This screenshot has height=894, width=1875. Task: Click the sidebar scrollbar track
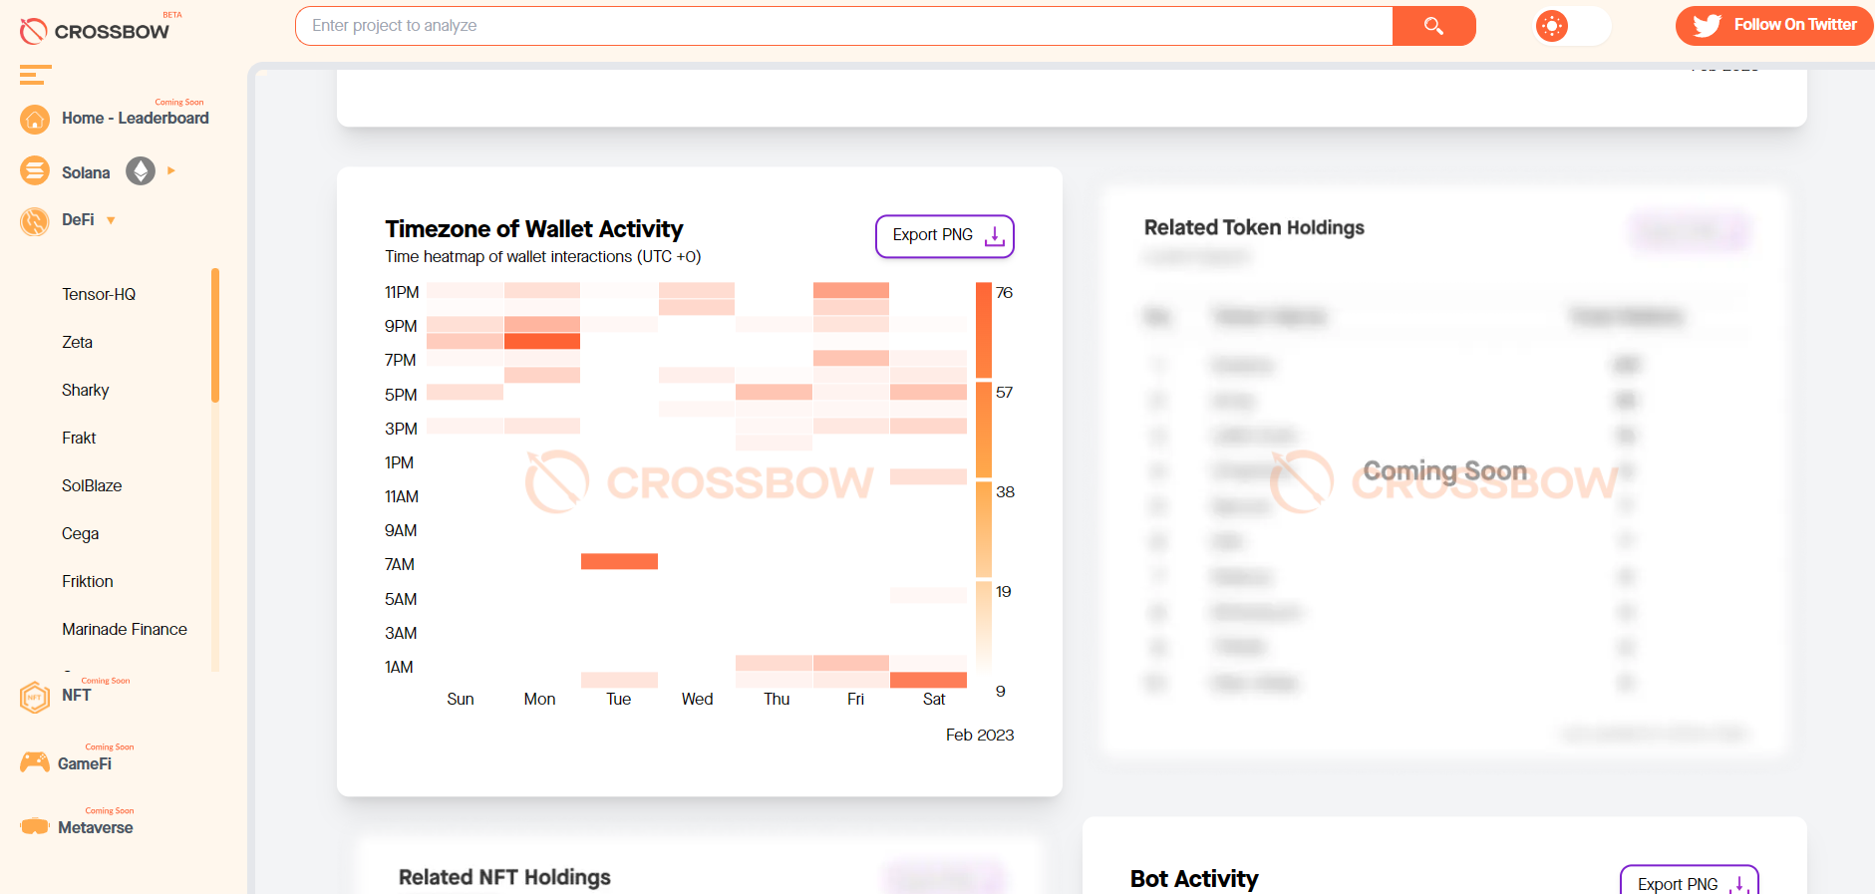[215, 448]
